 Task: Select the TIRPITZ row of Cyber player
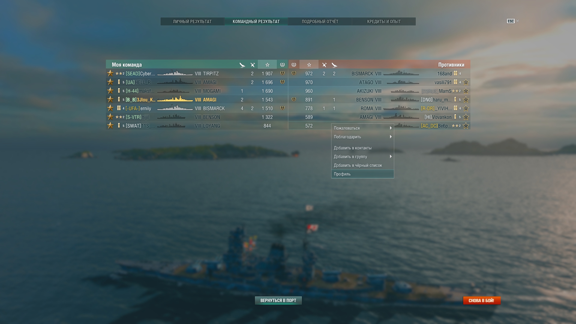click(x=197, y=73)
